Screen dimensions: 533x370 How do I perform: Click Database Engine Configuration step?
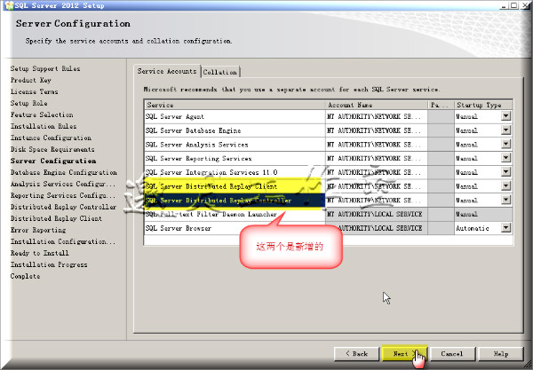pos(64,172)
